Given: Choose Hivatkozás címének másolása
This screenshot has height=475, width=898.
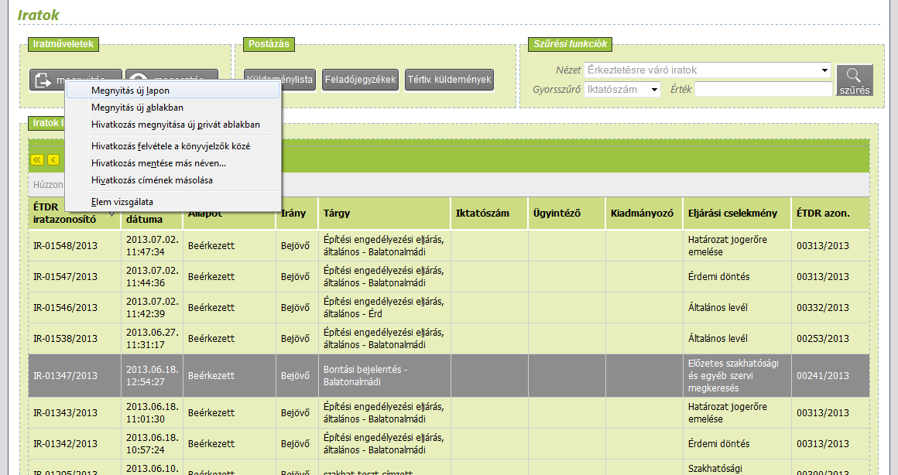Looking at the screenshot, I should [x=173, y=180].
